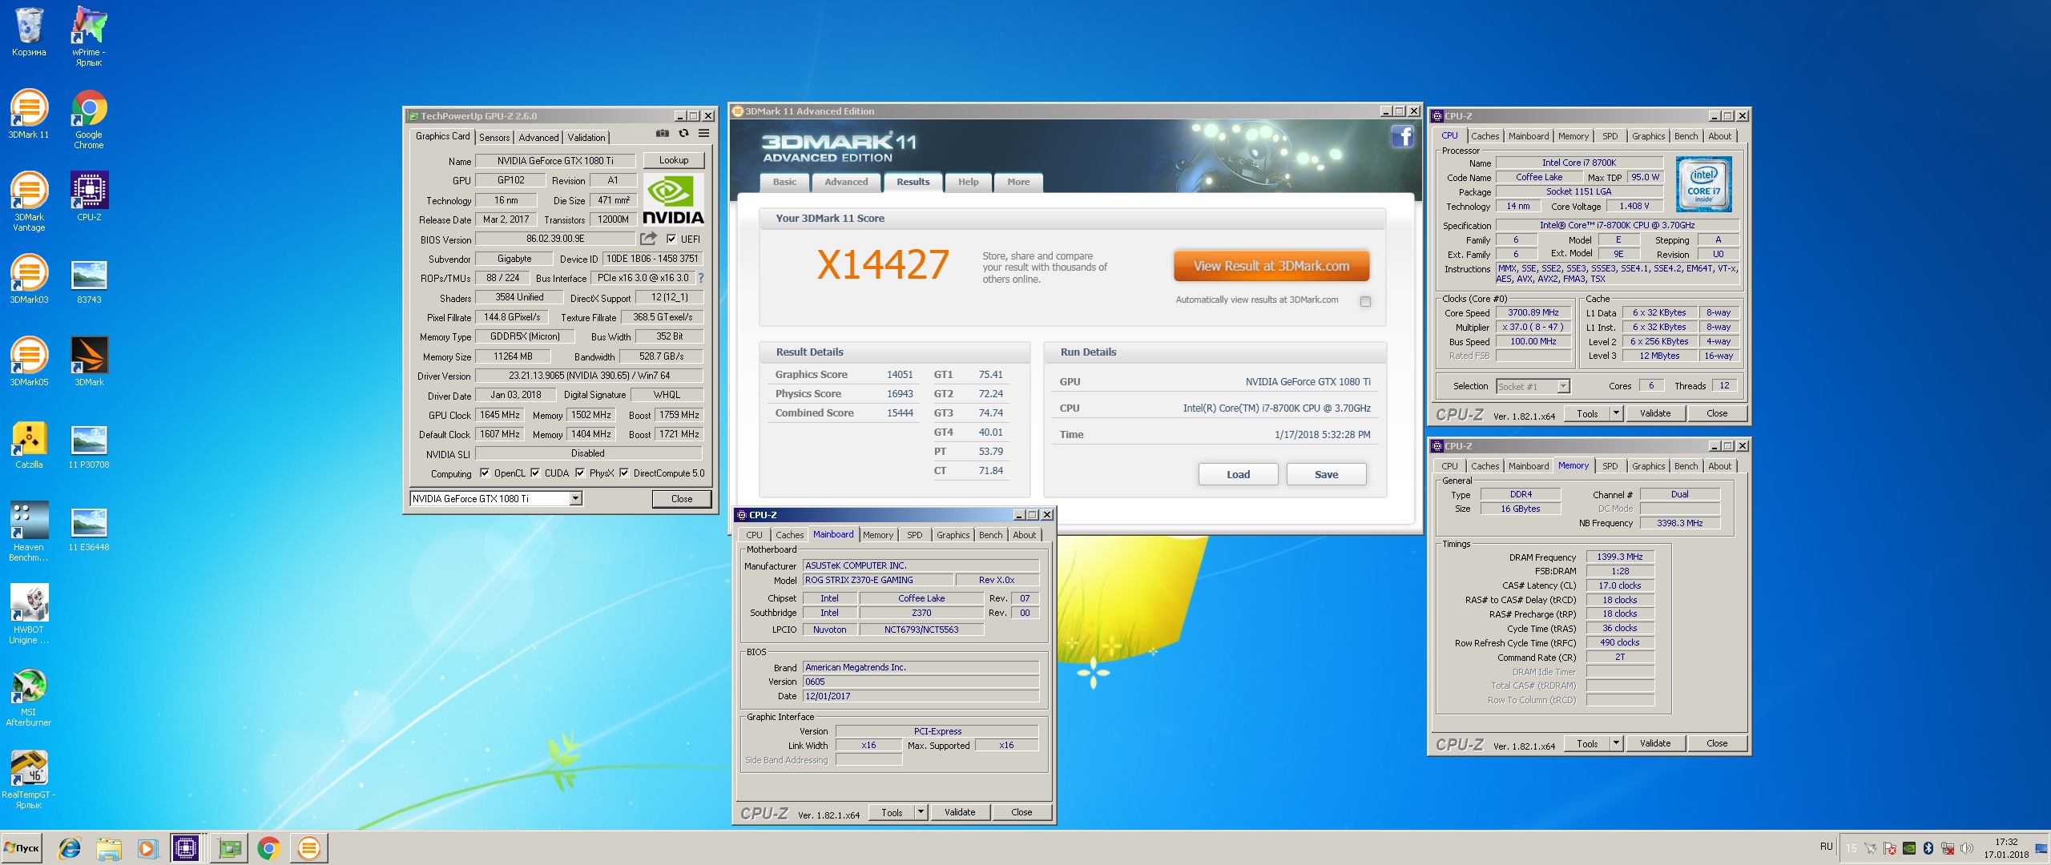Open the Корзина recycle bin desktop icon

(x=29, y=33)
